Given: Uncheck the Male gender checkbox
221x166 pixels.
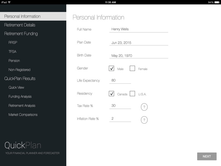Looking at the screenshot, I should click(111, 68).
